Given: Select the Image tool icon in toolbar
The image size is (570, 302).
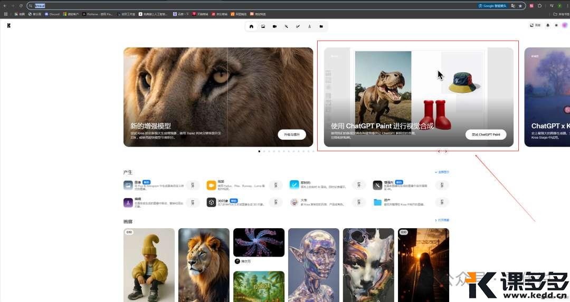Looking at the screenshot, I should click(x=263, y=26).
